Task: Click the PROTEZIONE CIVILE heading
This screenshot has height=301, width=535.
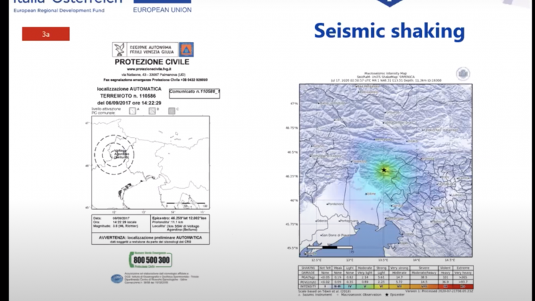Action: (x=152, y=62)
